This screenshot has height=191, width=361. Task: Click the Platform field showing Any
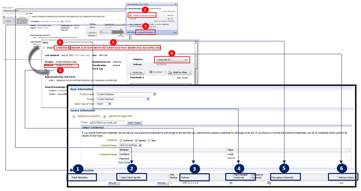tap(347, 183)
